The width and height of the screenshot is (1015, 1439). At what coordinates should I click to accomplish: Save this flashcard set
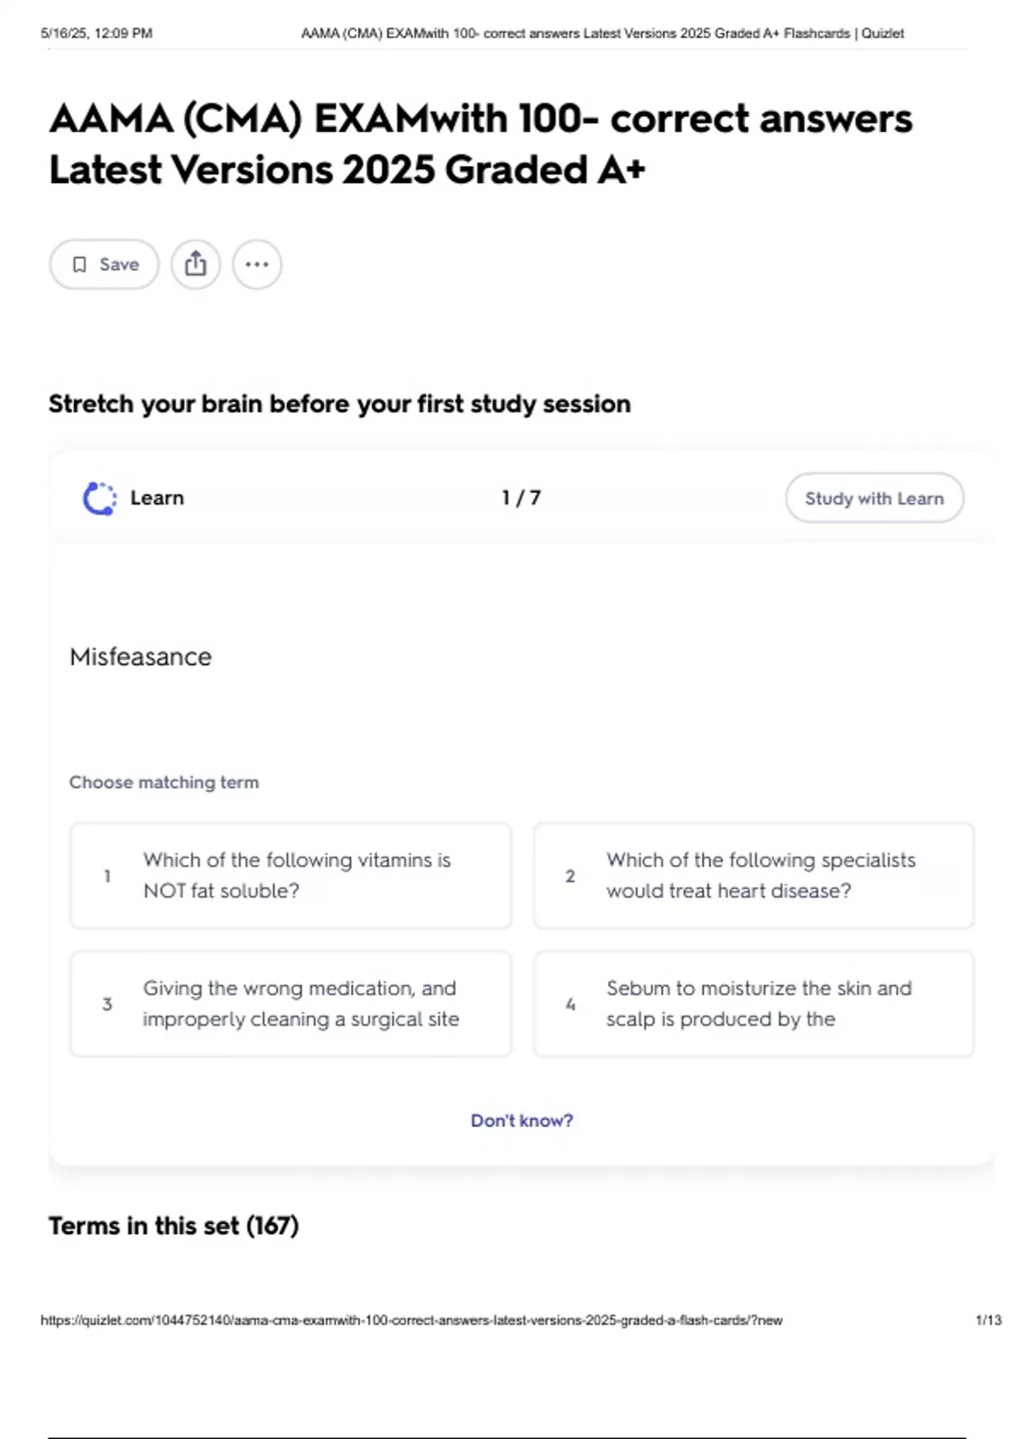(x=104, y=264)
